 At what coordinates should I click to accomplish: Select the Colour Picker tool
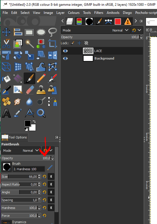(18, 113)
